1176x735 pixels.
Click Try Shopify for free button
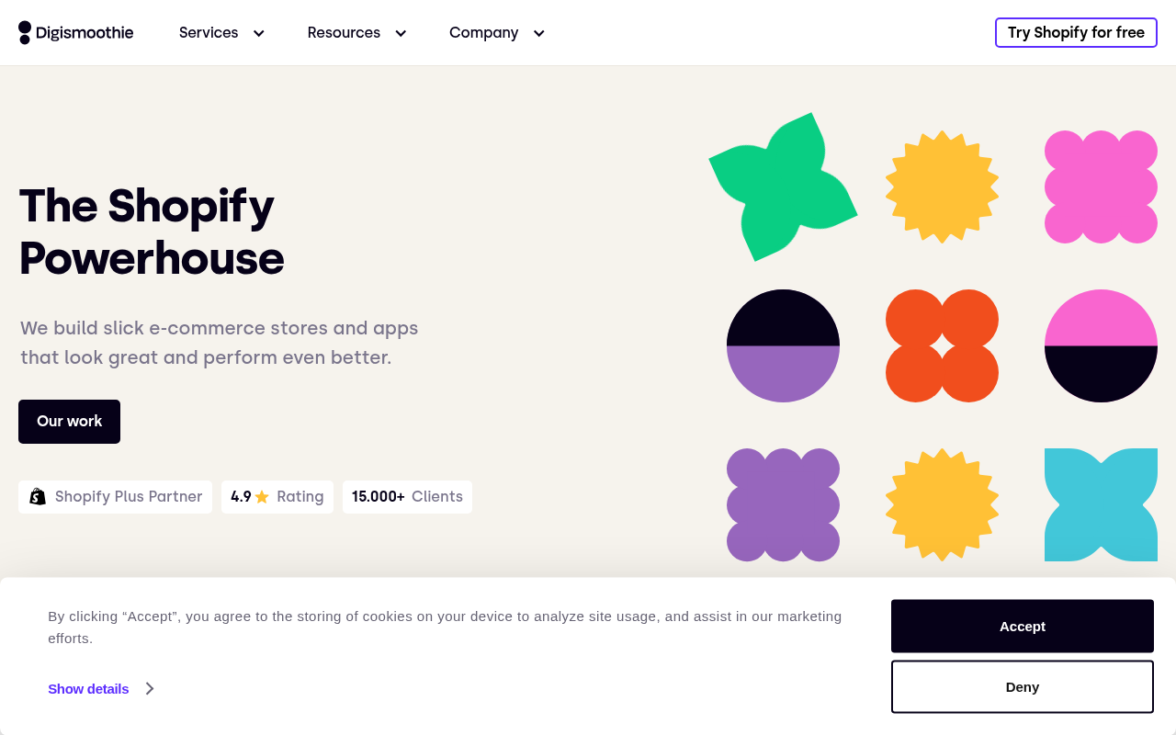click(x=1076, y=33)
